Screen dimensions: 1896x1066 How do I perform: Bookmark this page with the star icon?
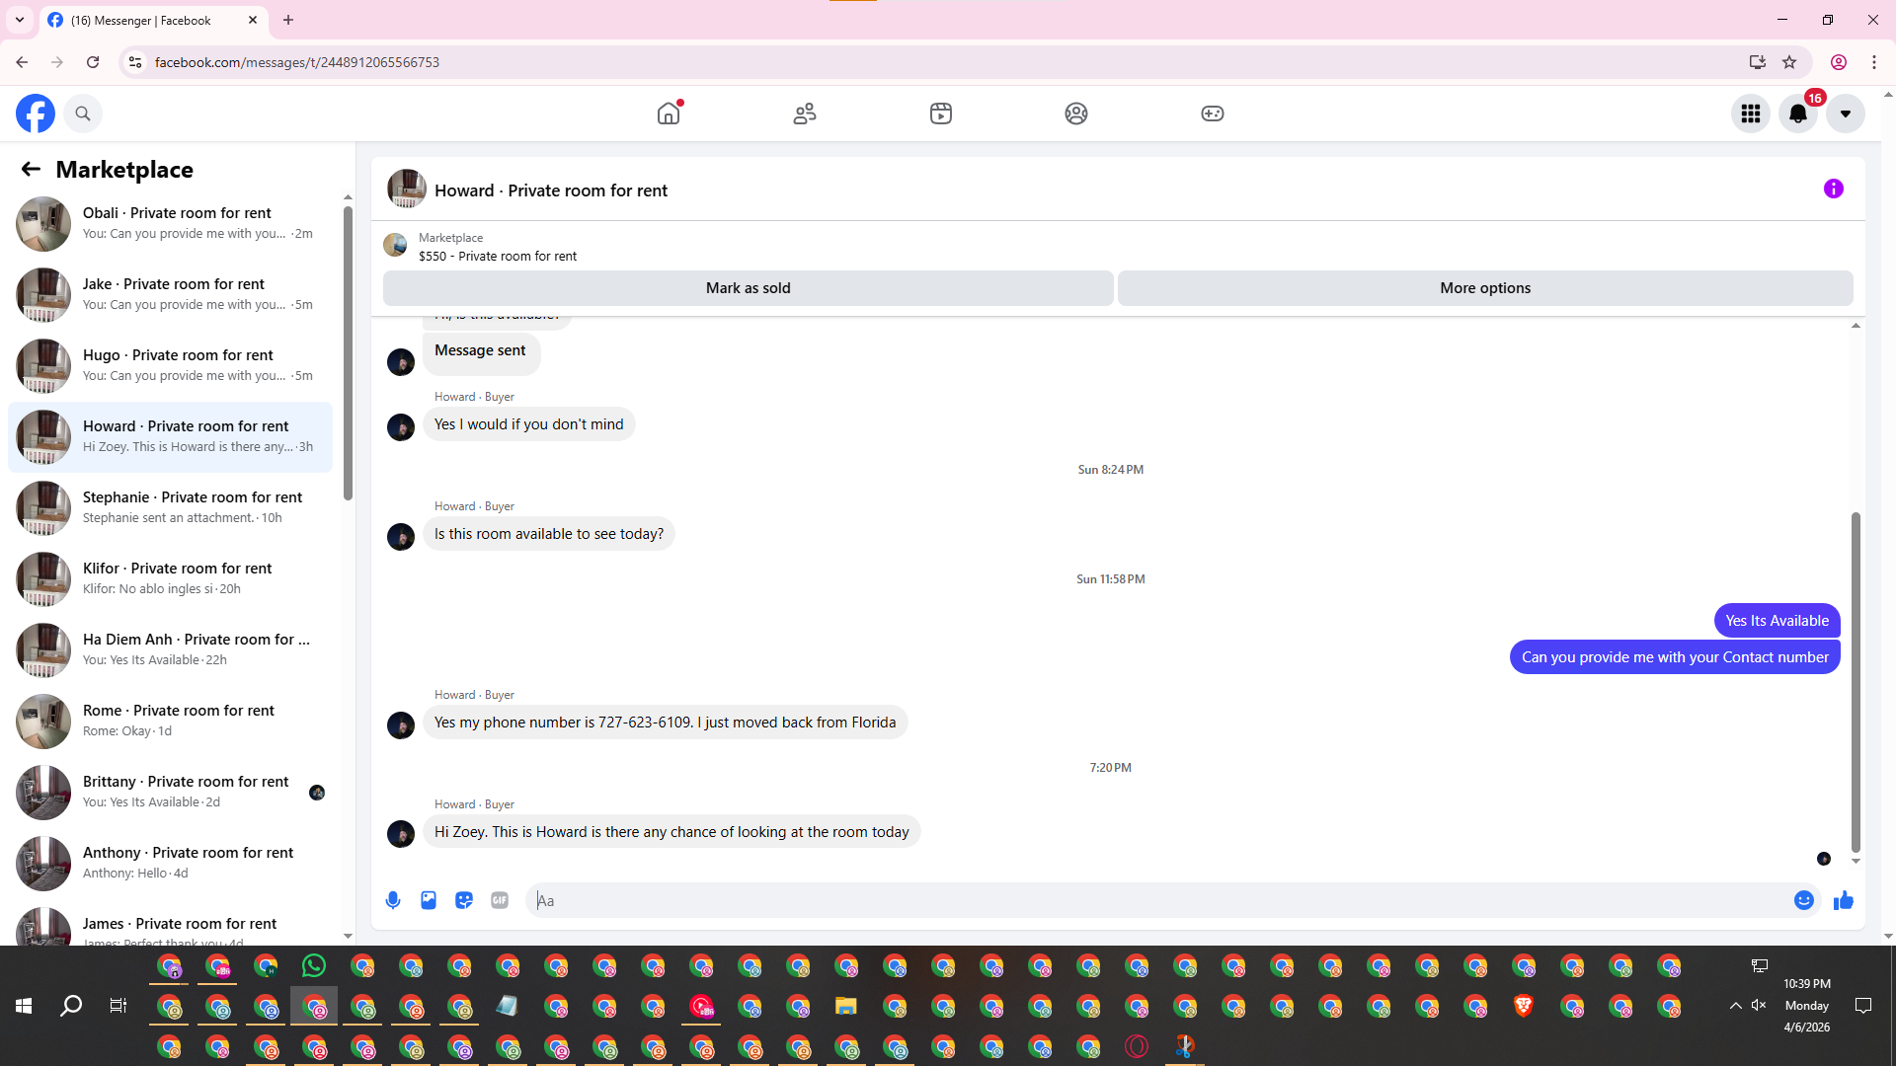1789,62
